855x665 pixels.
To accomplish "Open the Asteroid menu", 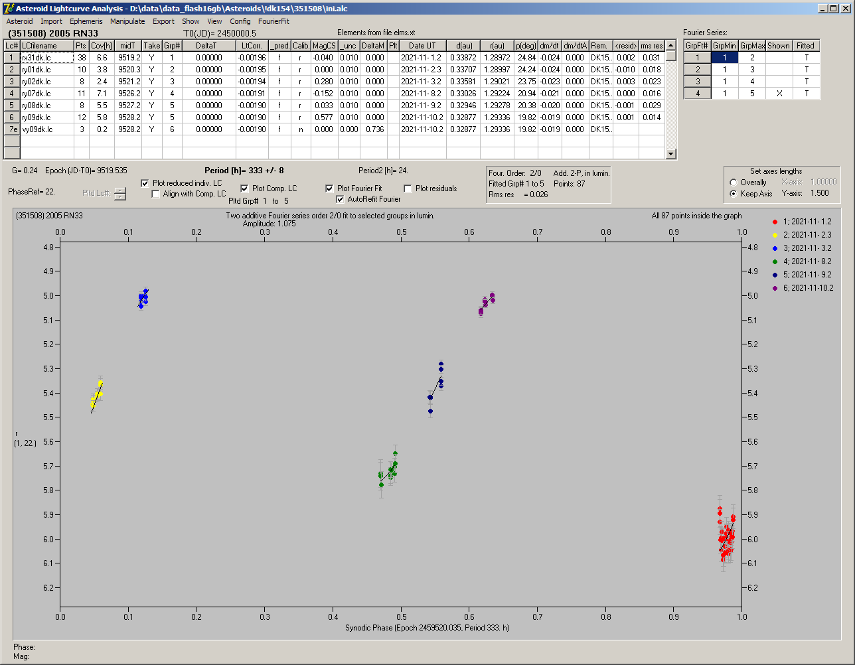I will click(x=19, y=21).
